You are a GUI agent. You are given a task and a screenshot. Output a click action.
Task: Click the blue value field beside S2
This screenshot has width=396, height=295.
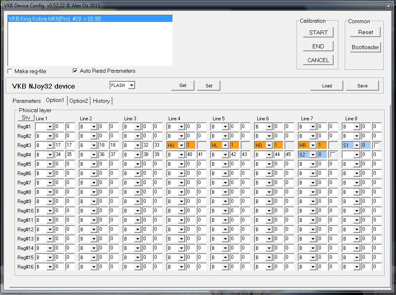pyautogui.click(x=322, y=154)
